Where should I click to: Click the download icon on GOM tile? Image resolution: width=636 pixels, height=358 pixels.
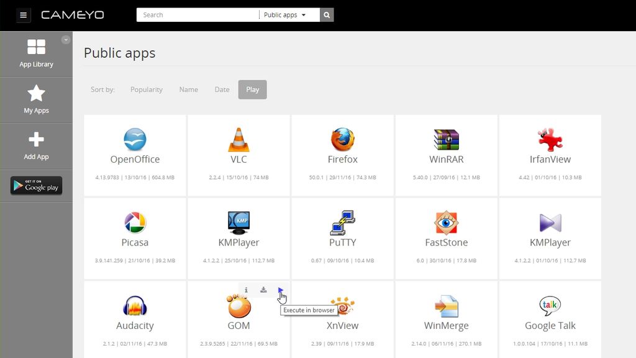pyautogui.click(x=263, y=290)
